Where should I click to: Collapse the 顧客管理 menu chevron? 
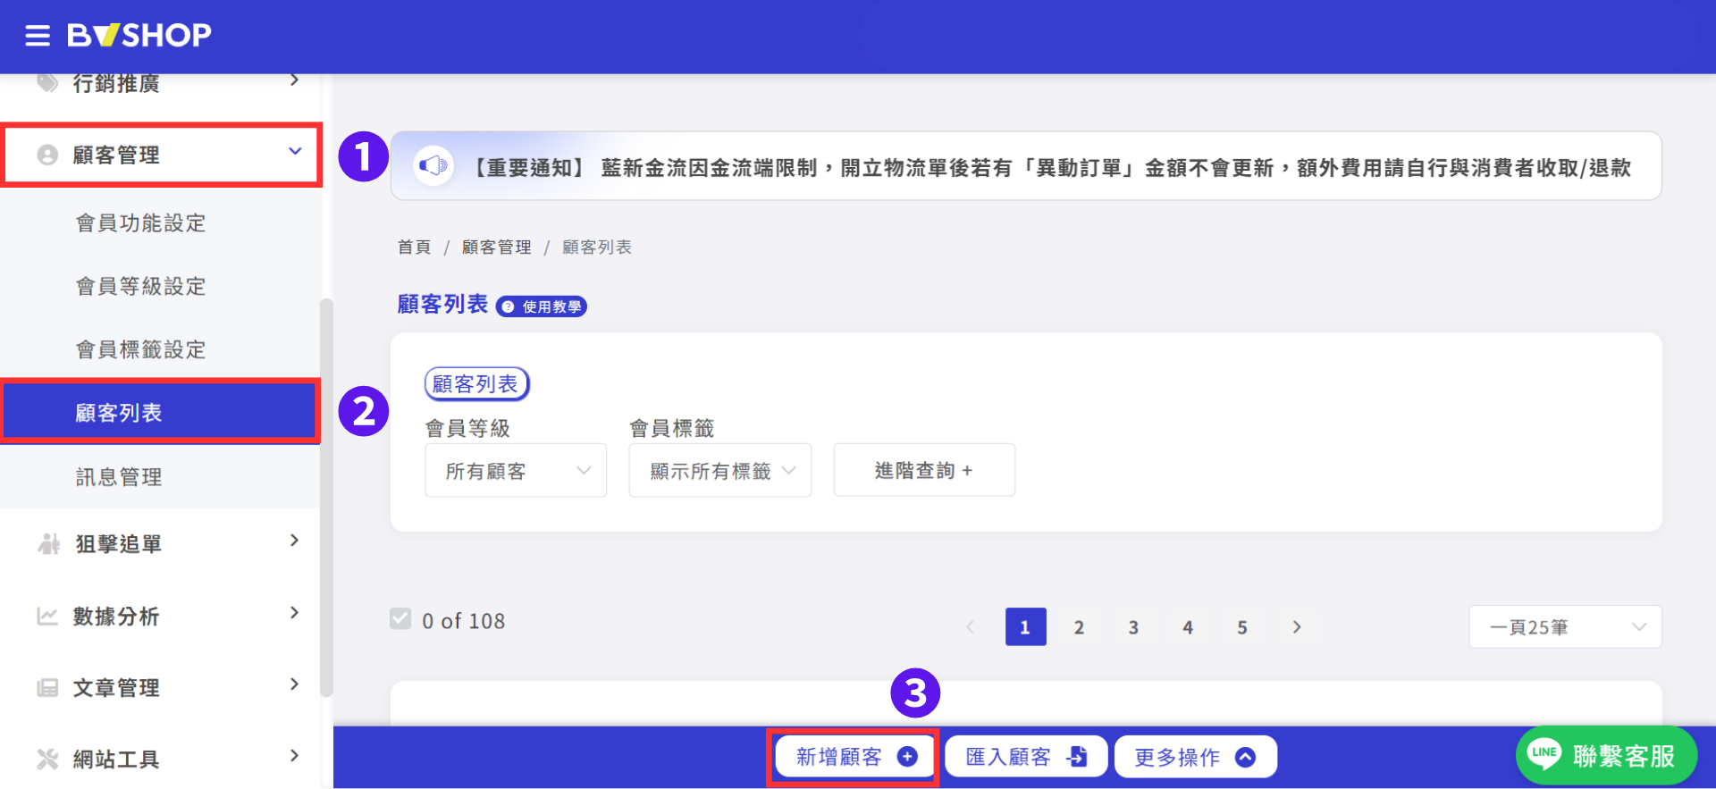(295, 152)
